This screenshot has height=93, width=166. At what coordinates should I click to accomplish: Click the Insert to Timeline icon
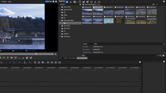pyautogui.click(x=27, y=58)
